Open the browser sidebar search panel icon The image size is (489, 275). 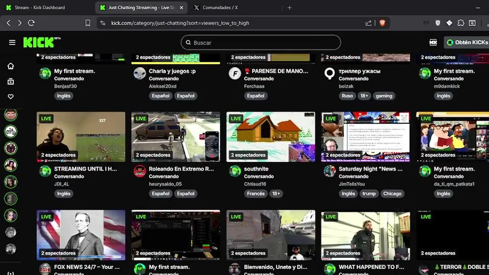[472, 23]
